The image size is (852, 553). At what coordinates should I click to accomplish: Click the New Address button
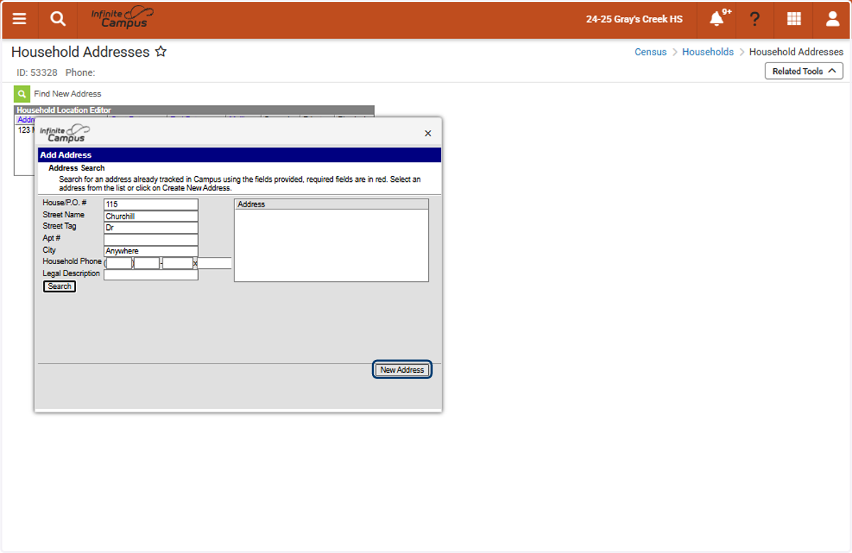[402, 370]
